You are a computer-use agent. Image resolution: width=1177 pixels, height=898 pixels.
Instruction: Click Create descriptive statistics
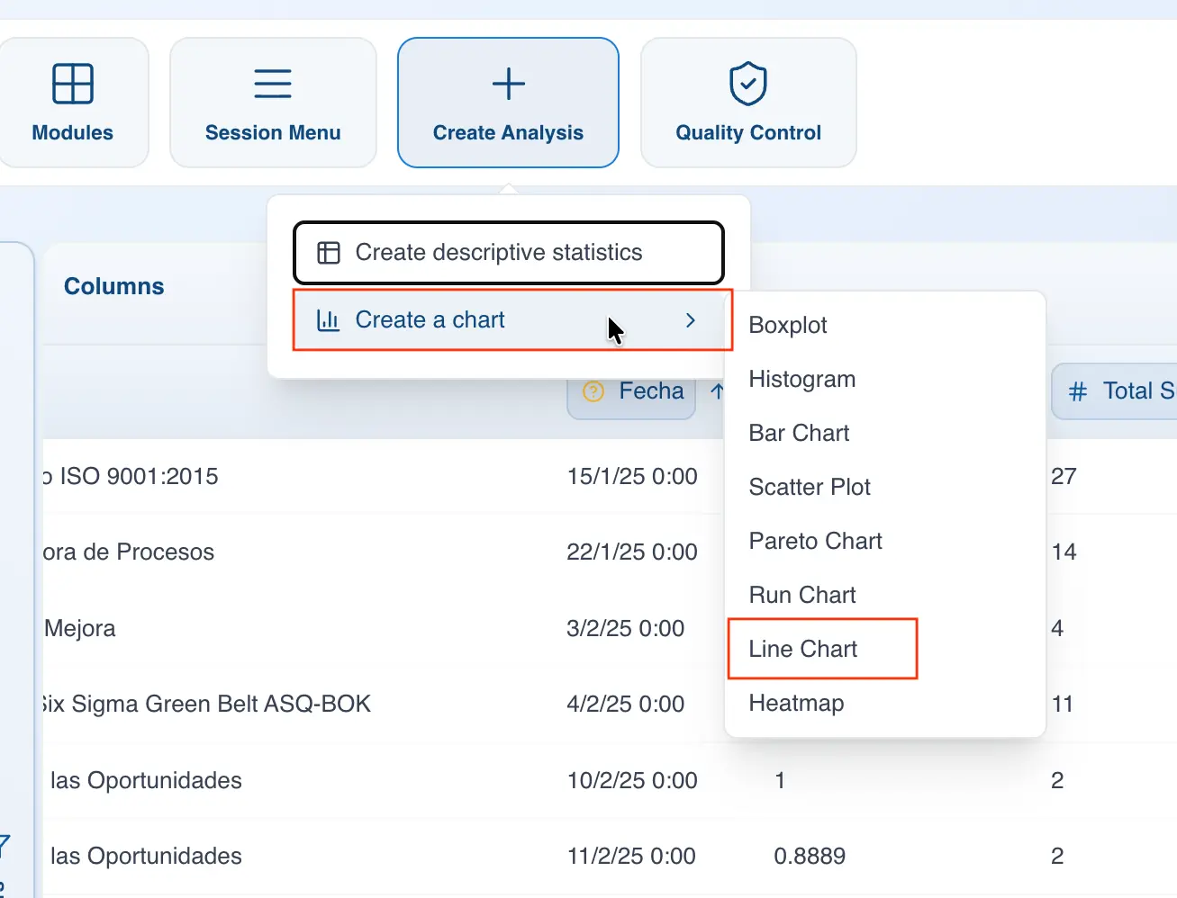pyautogui.click(x=498, y=253)
